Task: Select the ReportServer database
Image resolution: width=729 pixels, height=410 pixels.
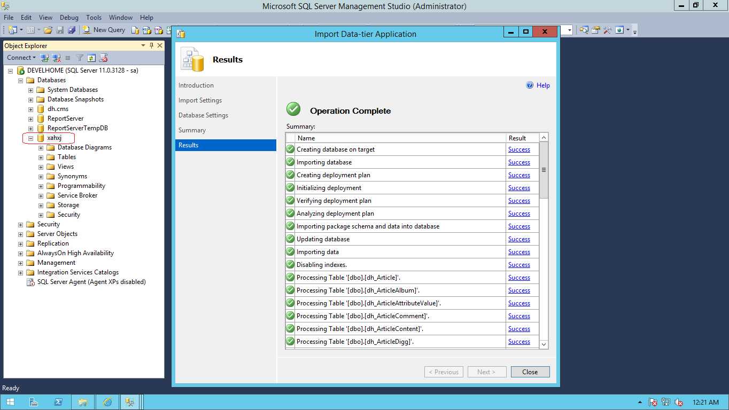Action: (65, 119)
